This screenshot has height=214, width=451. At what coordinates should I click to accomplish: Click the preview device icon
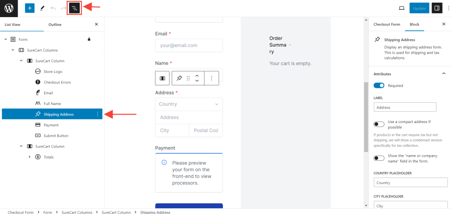(401, 8)
